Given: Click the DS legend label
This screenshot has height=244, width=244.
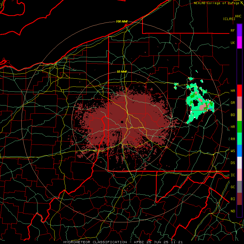Looking at the screenshot, I should coord(233,163).
